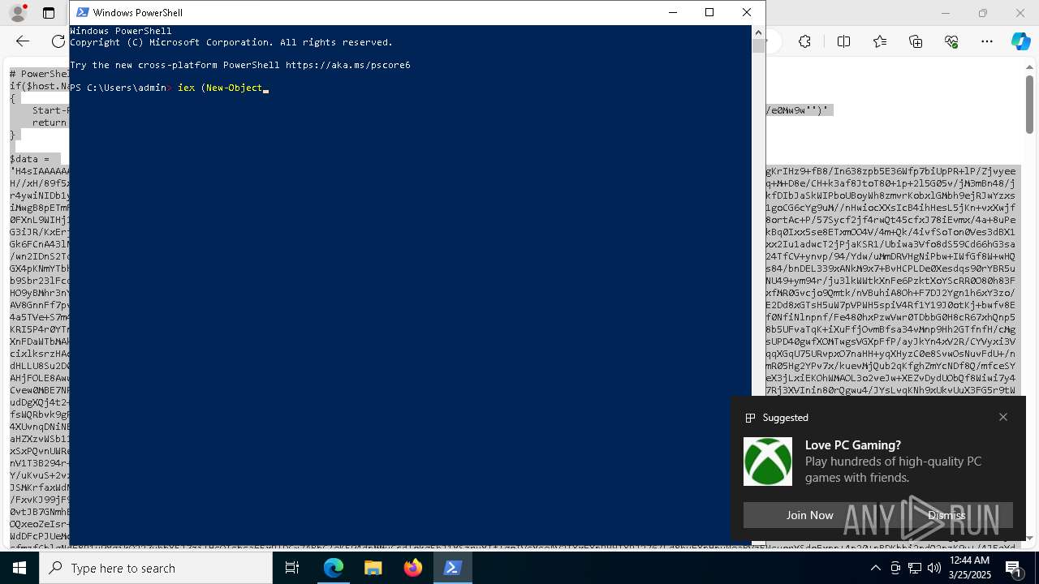The image size is (1039, 584).
Task: Click the aka.ms/pscore6 text in PowerShell
Action: tap(347, 65)
